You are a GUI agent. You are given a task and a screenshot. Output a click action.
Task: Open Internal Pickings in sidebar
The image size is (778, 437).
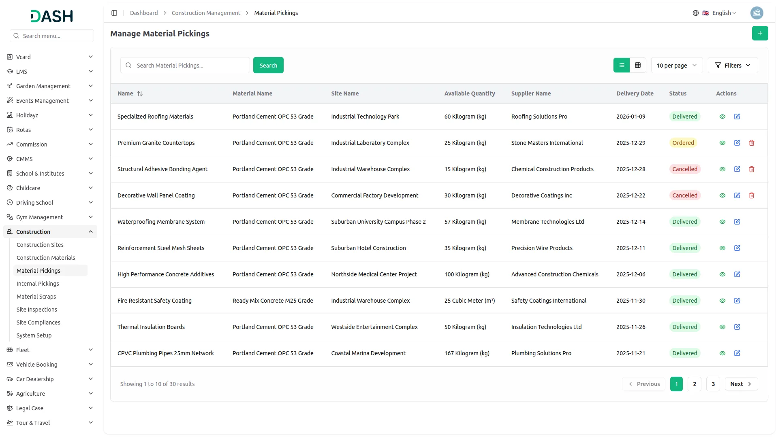point(38,284)
